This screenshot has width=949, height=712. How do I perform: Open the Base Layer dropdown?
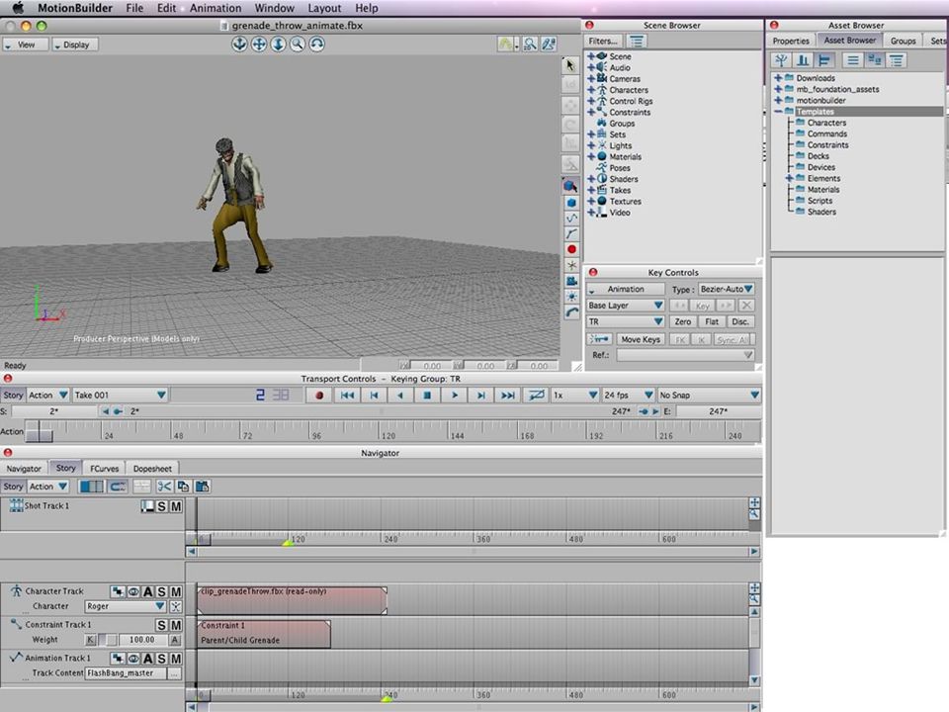(x=625, y=306)
